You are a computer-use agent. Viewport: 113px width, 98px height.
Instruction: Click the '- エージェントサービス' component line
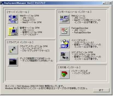pos(31,49)
